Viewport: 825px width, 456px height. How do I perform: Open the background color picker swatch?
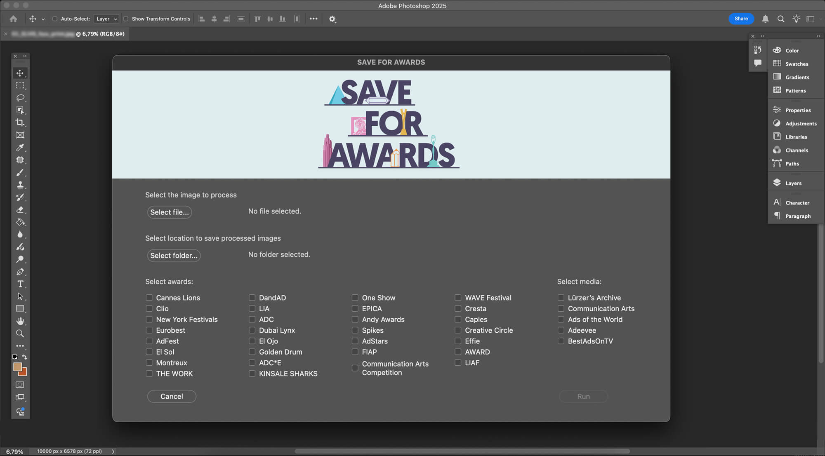click(x=24, y=373)
